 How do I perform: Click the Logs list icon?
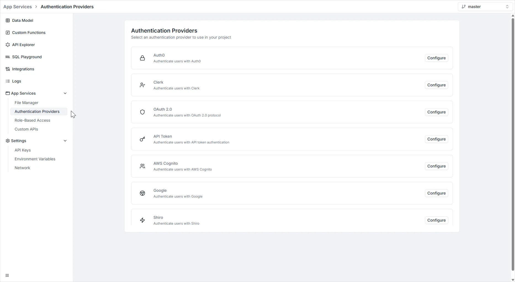pos(8,81)
